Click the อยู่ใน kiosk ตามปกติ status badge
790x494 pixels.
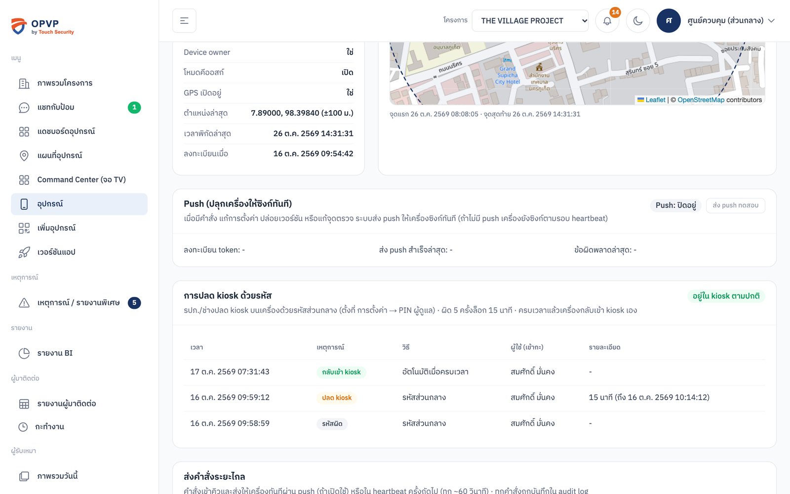click(x=726, y=296)
